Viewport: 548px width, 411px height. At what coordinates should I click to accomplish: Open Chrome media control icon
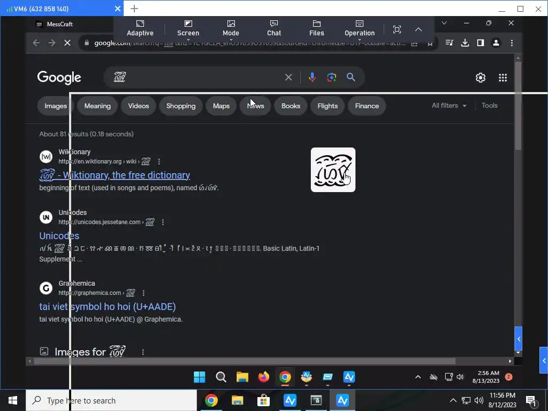[x=450, y=43]
